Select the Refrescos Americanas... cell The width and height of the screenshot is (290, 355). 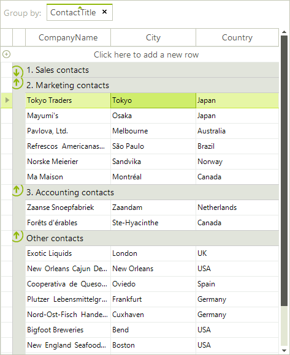click(x=68, y=146)
